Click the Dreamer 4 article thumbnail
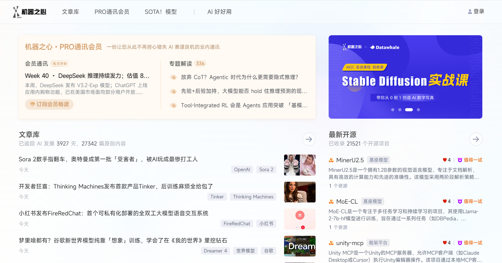 pos(300,246)
